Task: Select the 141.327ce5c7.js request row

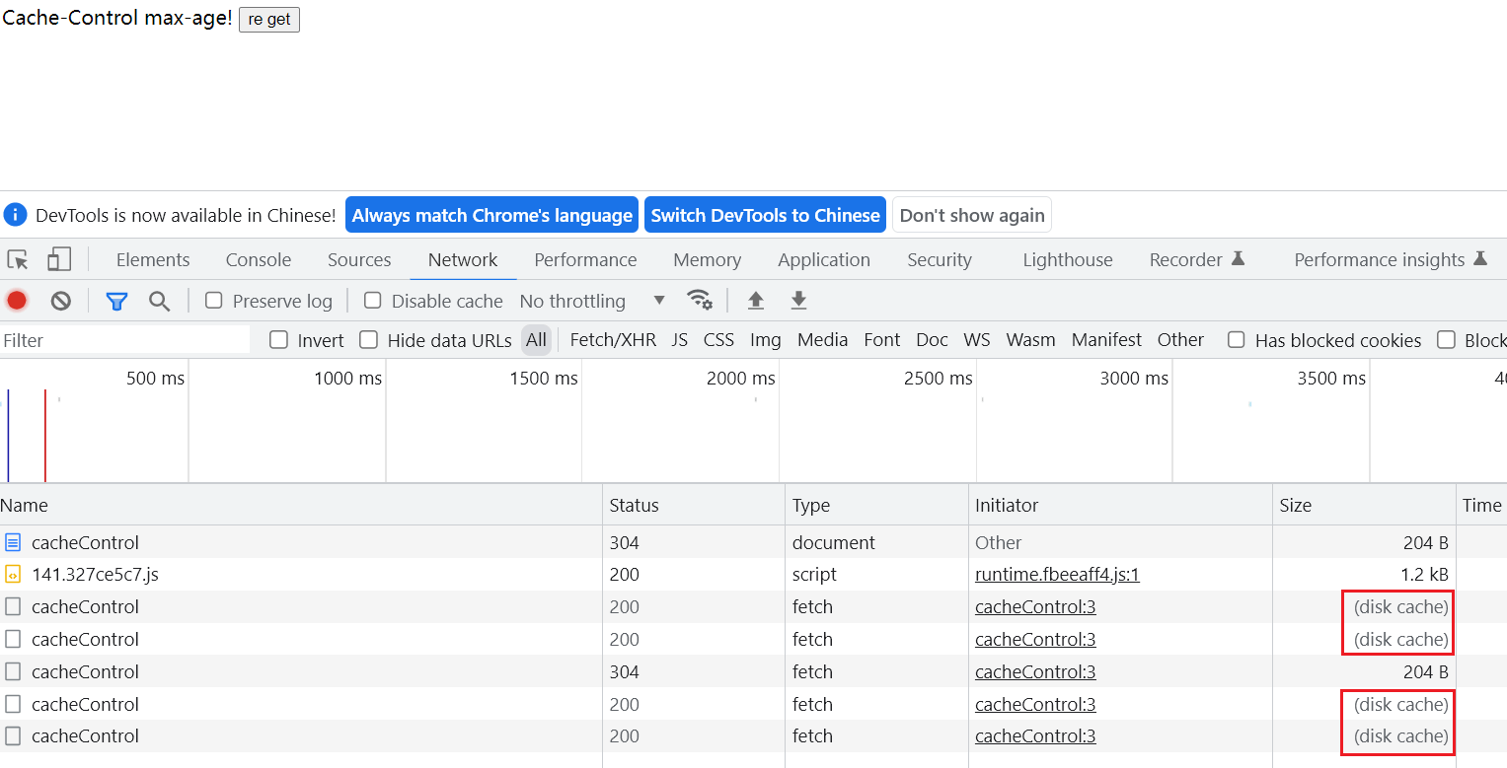Action: coord(753,574)
